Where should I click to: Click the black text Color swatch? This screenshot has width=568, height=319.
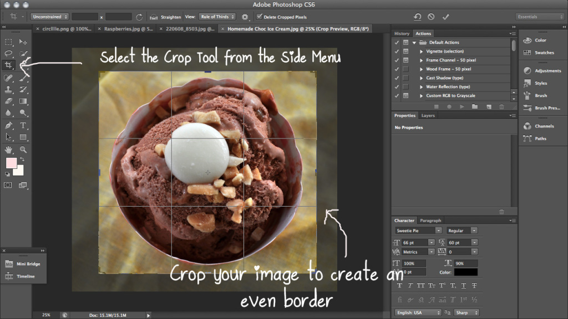pyautogui.click(x=465, y=272)
